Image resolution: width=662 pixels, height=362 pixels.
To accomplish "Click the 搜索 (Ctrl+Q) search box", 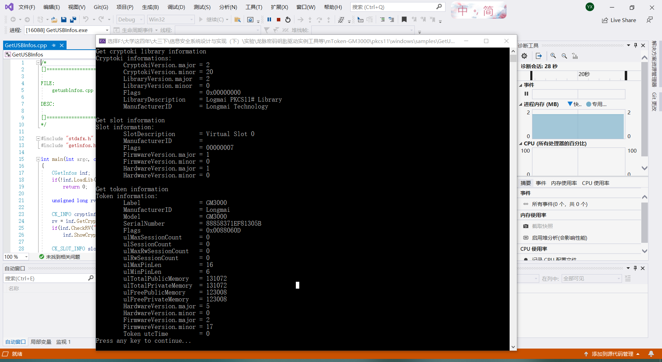I will pyautogui.click(x=398, y=7).
